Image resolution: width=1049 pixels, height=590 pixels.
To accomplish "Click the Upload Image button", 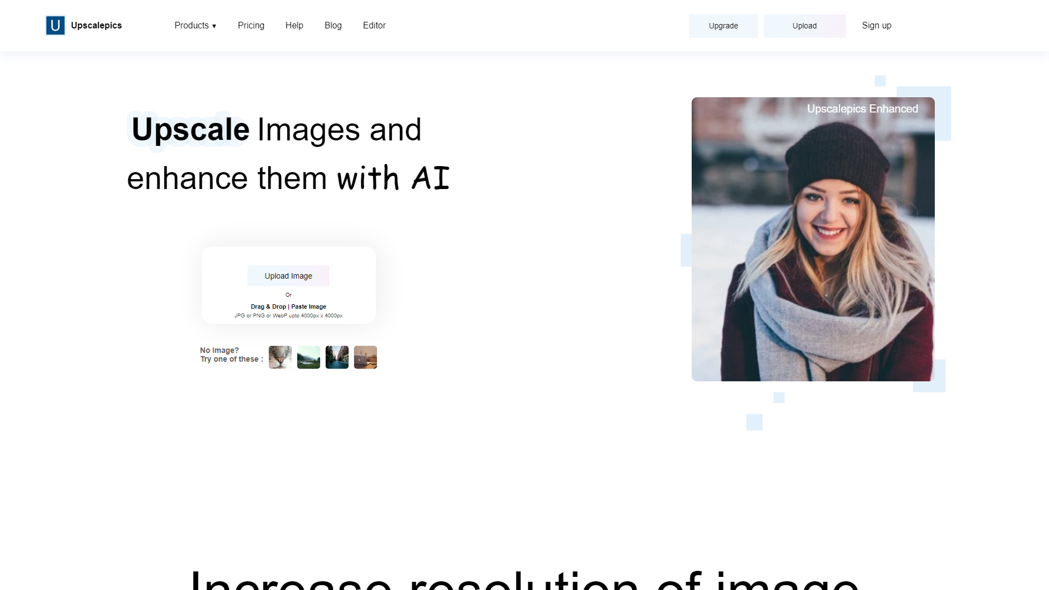I will tap(288, 276).
